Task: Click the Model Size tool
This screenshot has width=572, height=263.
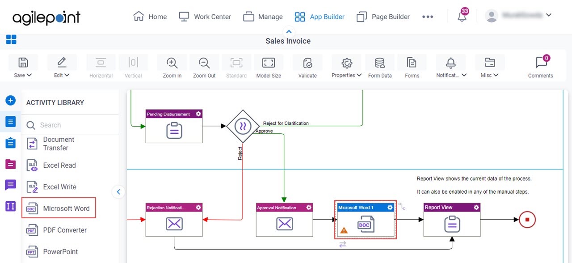Action: [x=269, y=67]
